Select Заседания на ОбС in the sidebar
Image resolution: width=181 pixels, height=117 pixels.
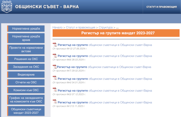26,67
